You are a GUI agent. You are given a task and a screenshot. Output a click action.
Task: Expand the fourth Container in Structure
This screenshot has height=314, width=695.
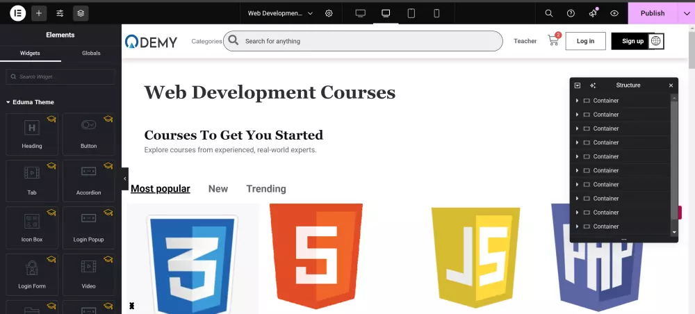(577, 142)
